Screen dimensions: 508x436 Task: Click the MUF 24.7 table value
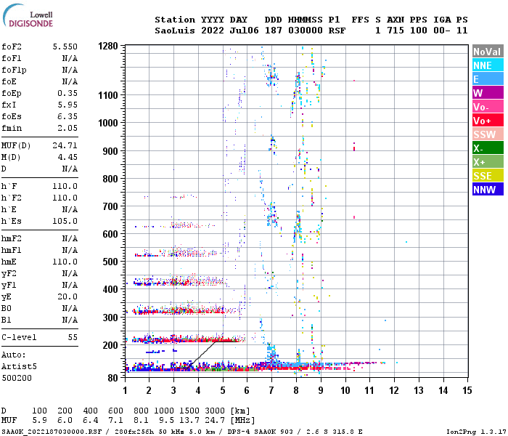point(215,421)
